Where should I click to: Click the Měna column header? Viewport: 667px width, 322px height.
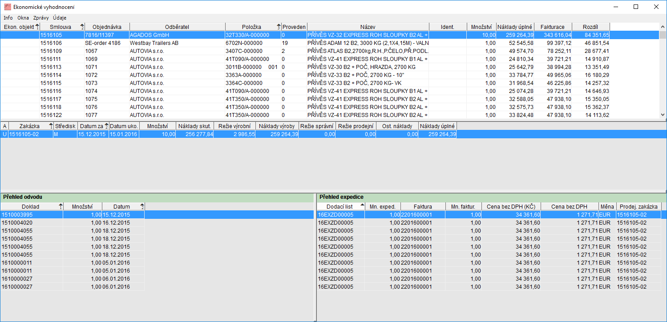click(607, 206)
